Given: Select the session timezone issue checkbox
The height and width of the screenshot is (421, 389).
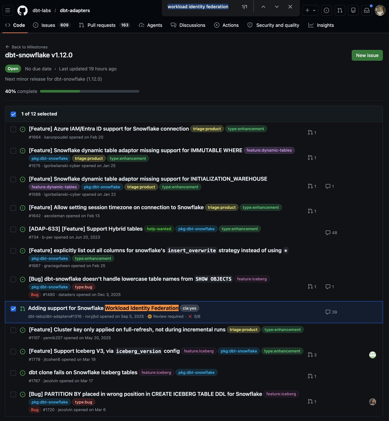Looking at the screenshot, I should [13, 208].
